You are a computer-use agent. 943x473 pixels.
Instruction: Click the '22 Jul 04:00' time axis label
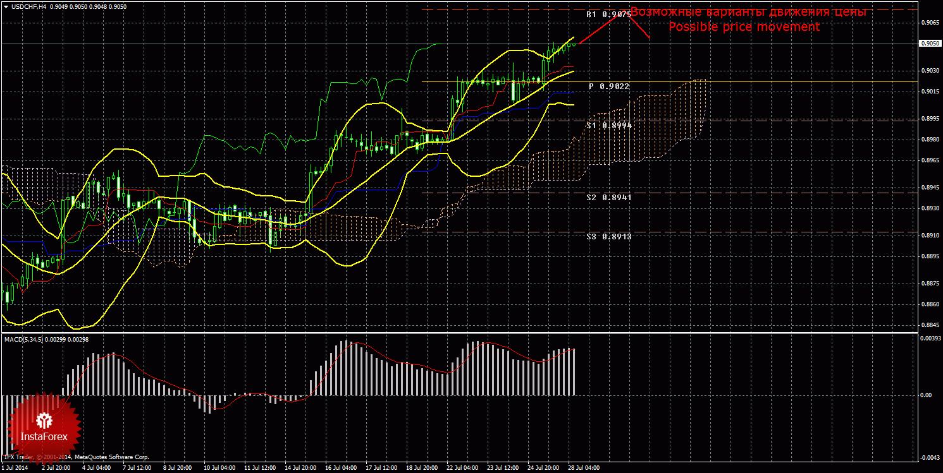(x=462, y=469)
